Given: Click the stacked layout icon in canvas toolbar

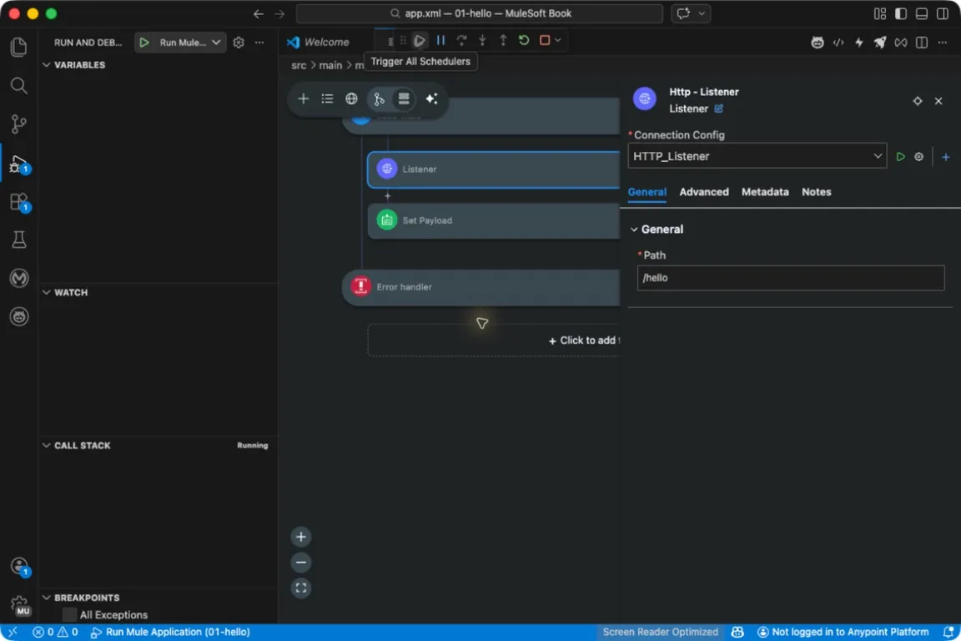Looking at the screenshot, I should pos(403,98).
